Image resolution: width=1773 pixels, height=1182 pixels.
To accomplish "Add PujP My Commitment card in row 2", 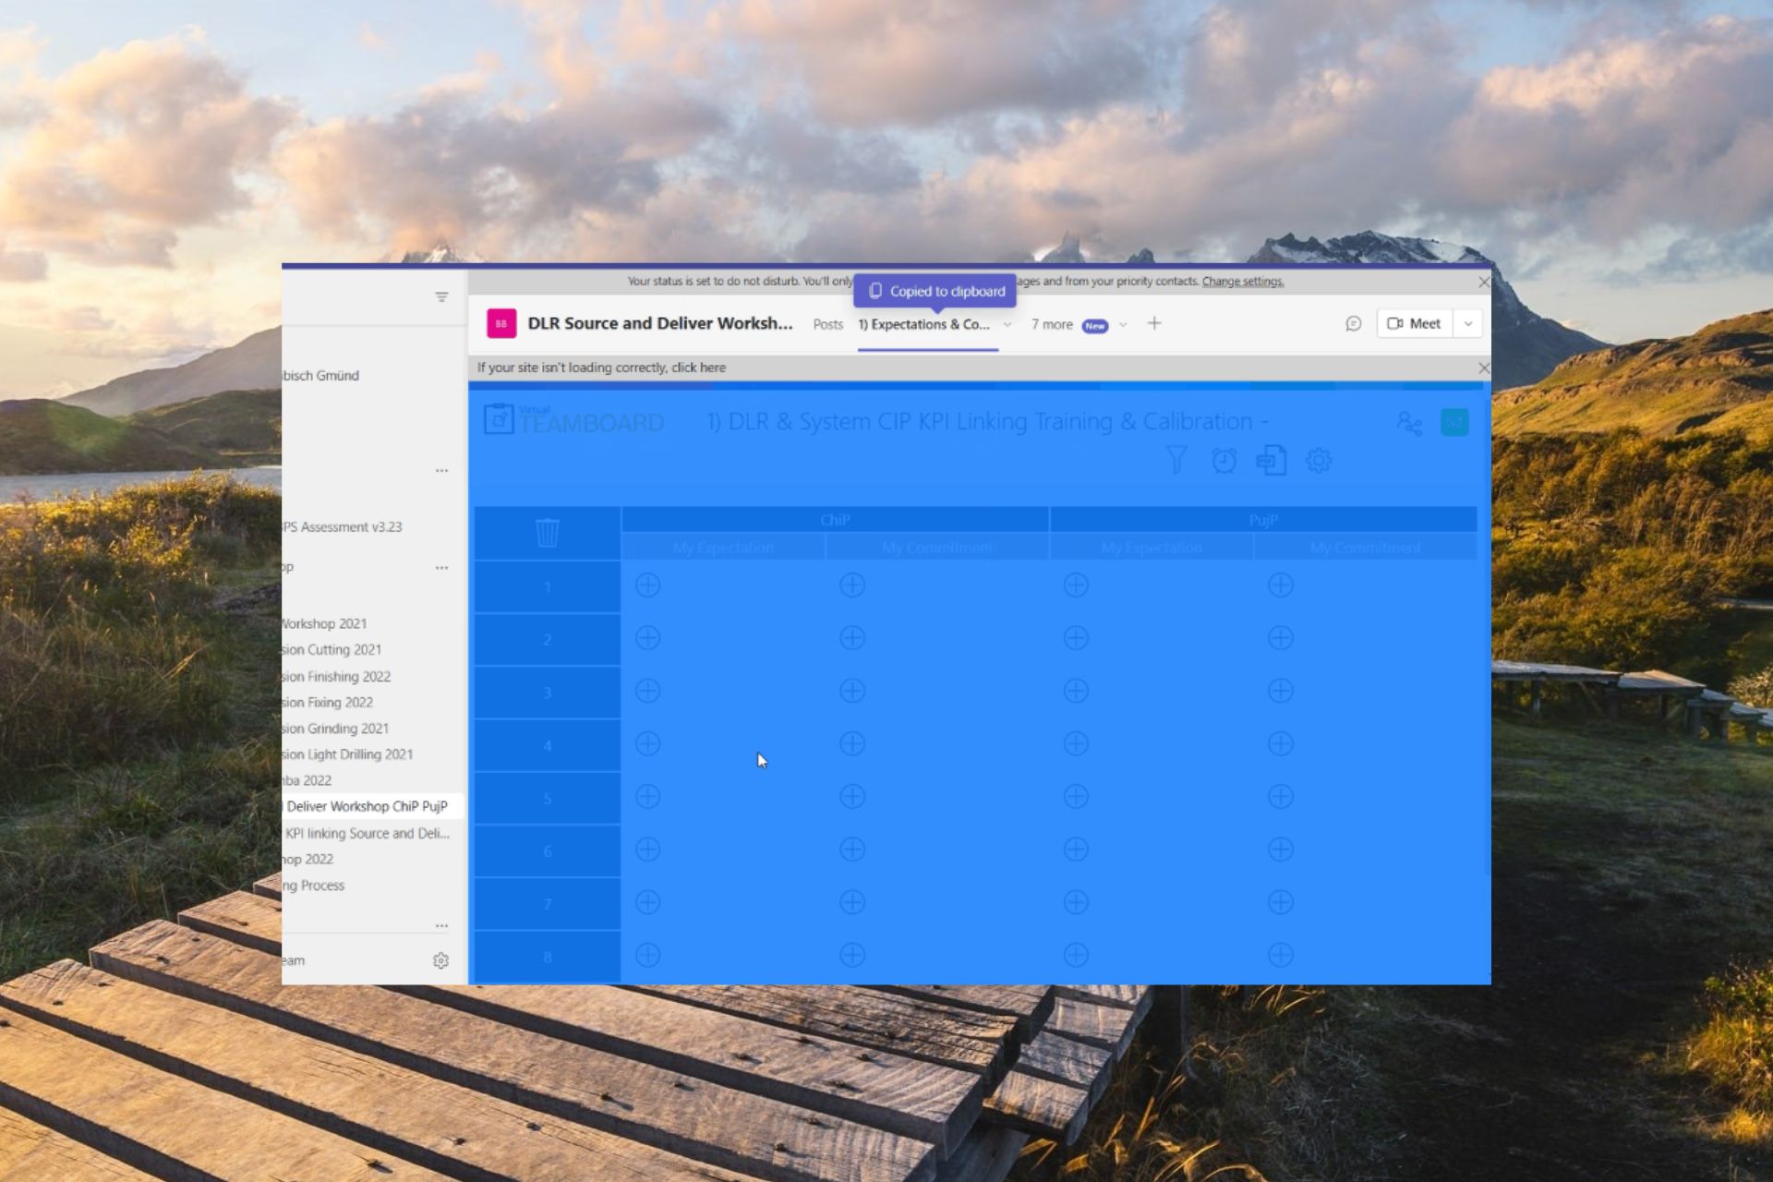I will point(1280,638).
